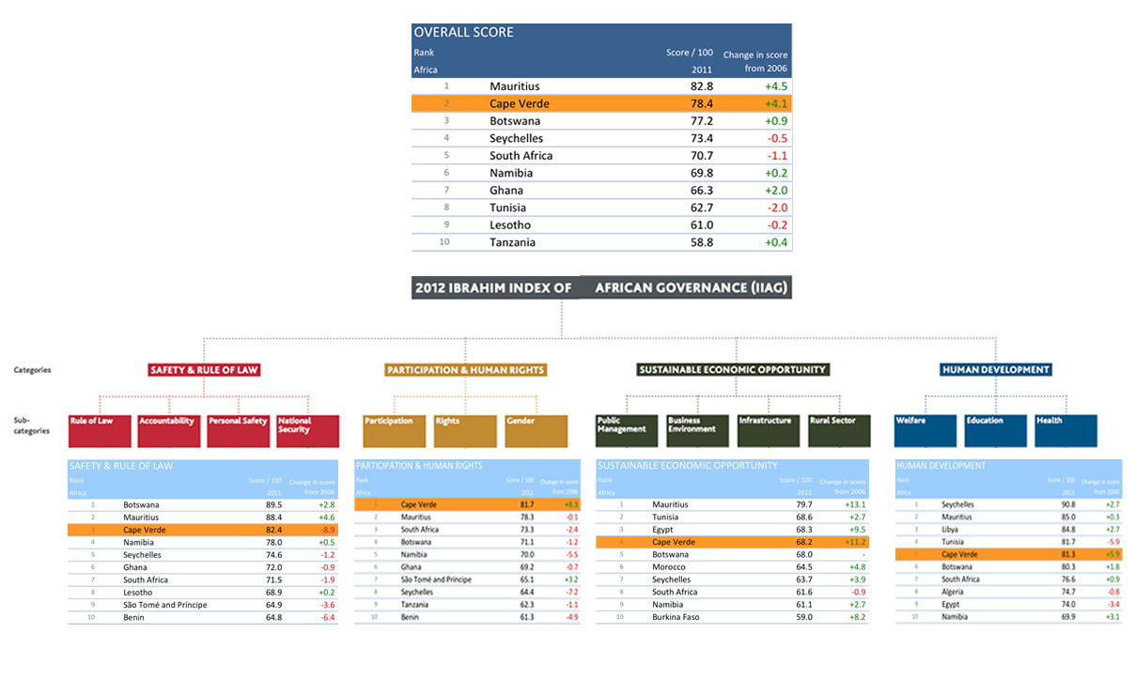Select Lesotho in the Overall Score table
The height and width of the screenshot is (695, 1135).
510,225
